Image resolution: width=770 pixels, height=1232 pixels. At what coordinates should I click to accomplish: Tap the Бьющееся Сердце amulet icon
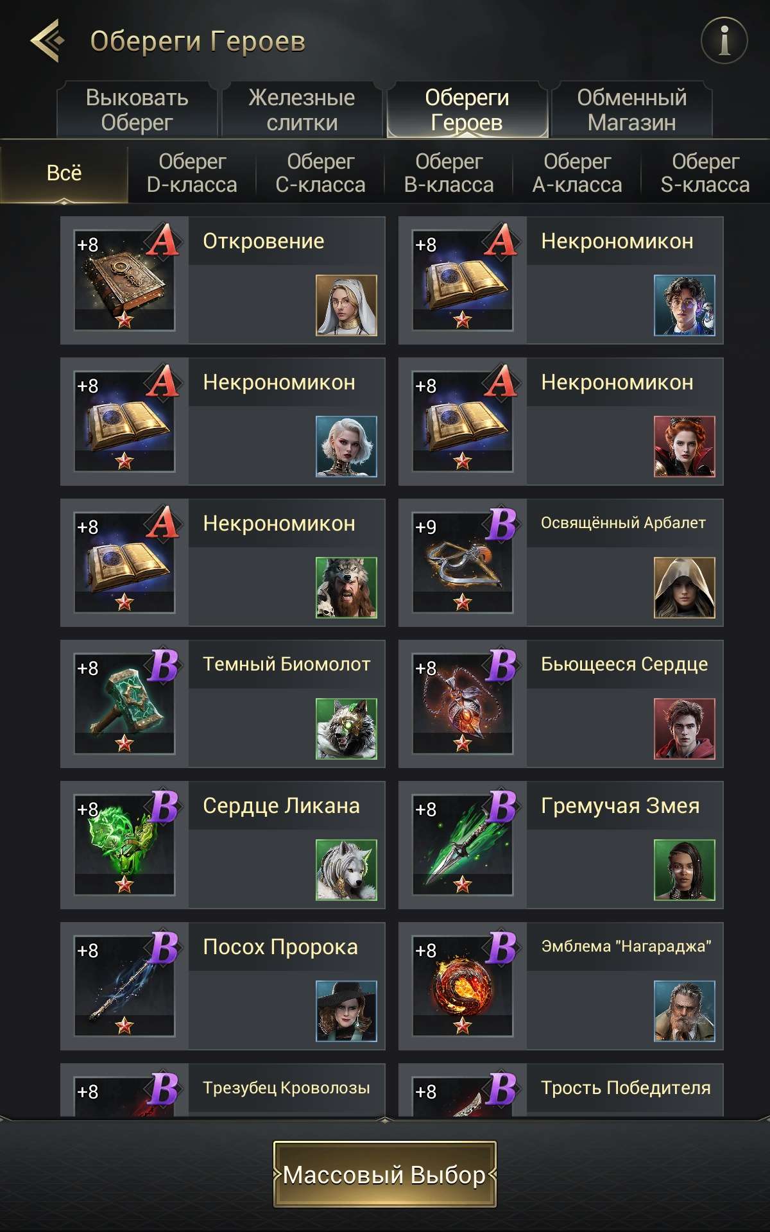[x=463, y=704]
